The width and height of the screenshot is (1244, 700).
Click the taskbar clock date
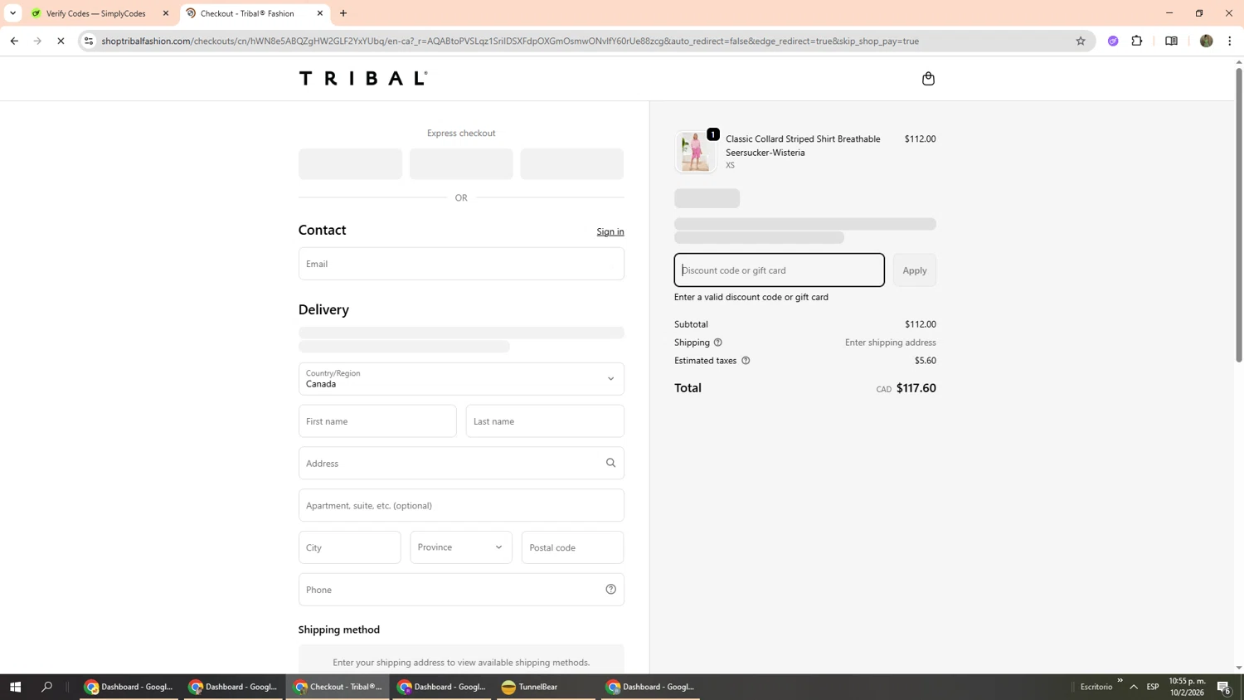point(1188,687)
